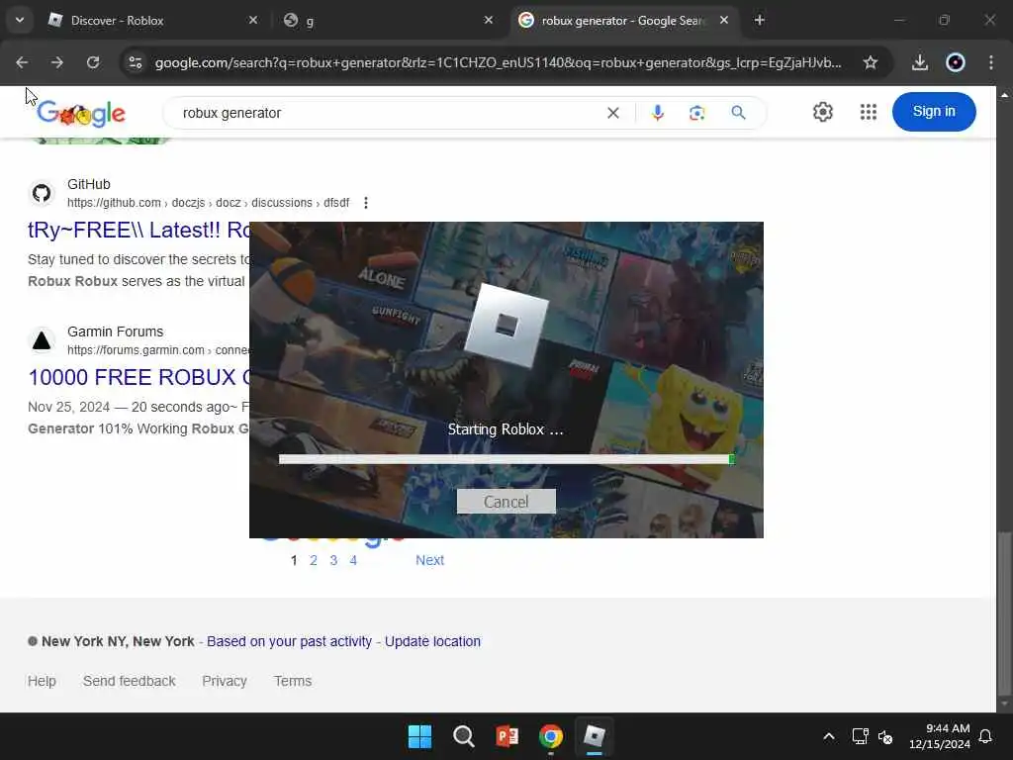This screenshot has height=760, width=1013.
Task: Bookmark this page with the star icon
Action: [x=871, y=62]
